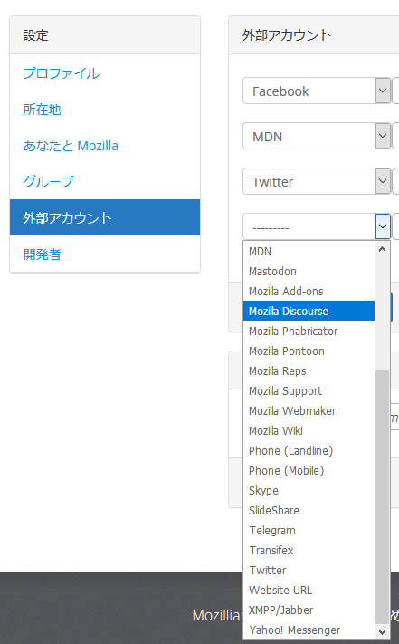Pick Transifex from the list
The image size is (399, 644).
point(309,551)
